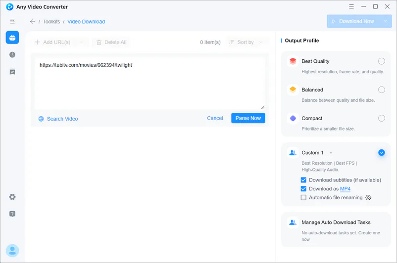Click 'Prioritize a smaller file size.' text
Screen dimensions: 397x263
(x=328, y=129)
